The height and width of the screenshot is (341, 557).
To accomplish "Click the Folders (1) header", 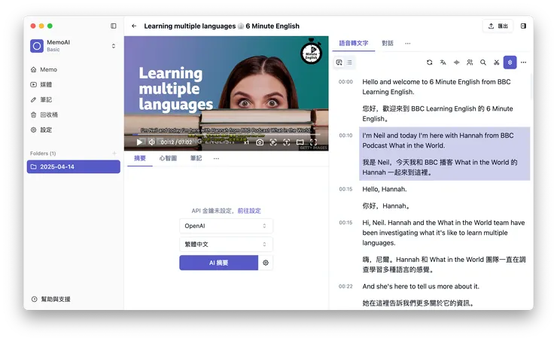I will click(x=43, y=154).
